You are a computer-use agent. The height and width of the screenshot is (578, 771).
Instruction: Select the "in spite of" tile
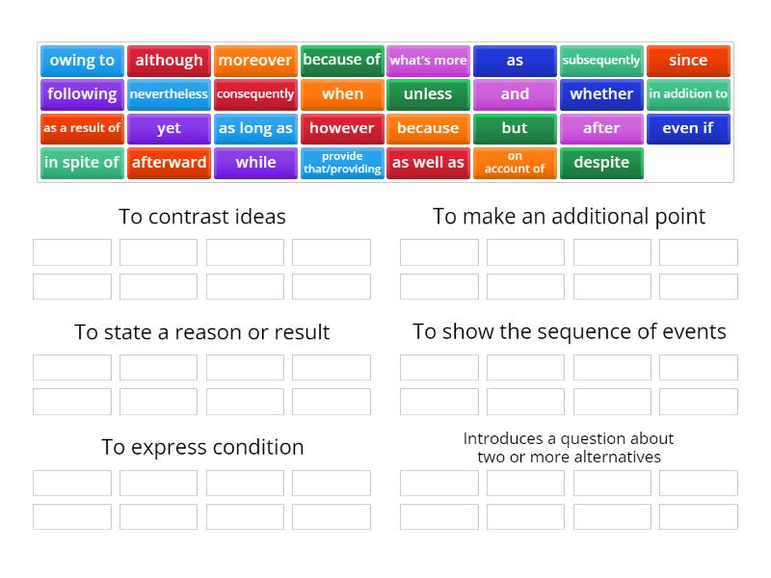[x=82, y=162]
